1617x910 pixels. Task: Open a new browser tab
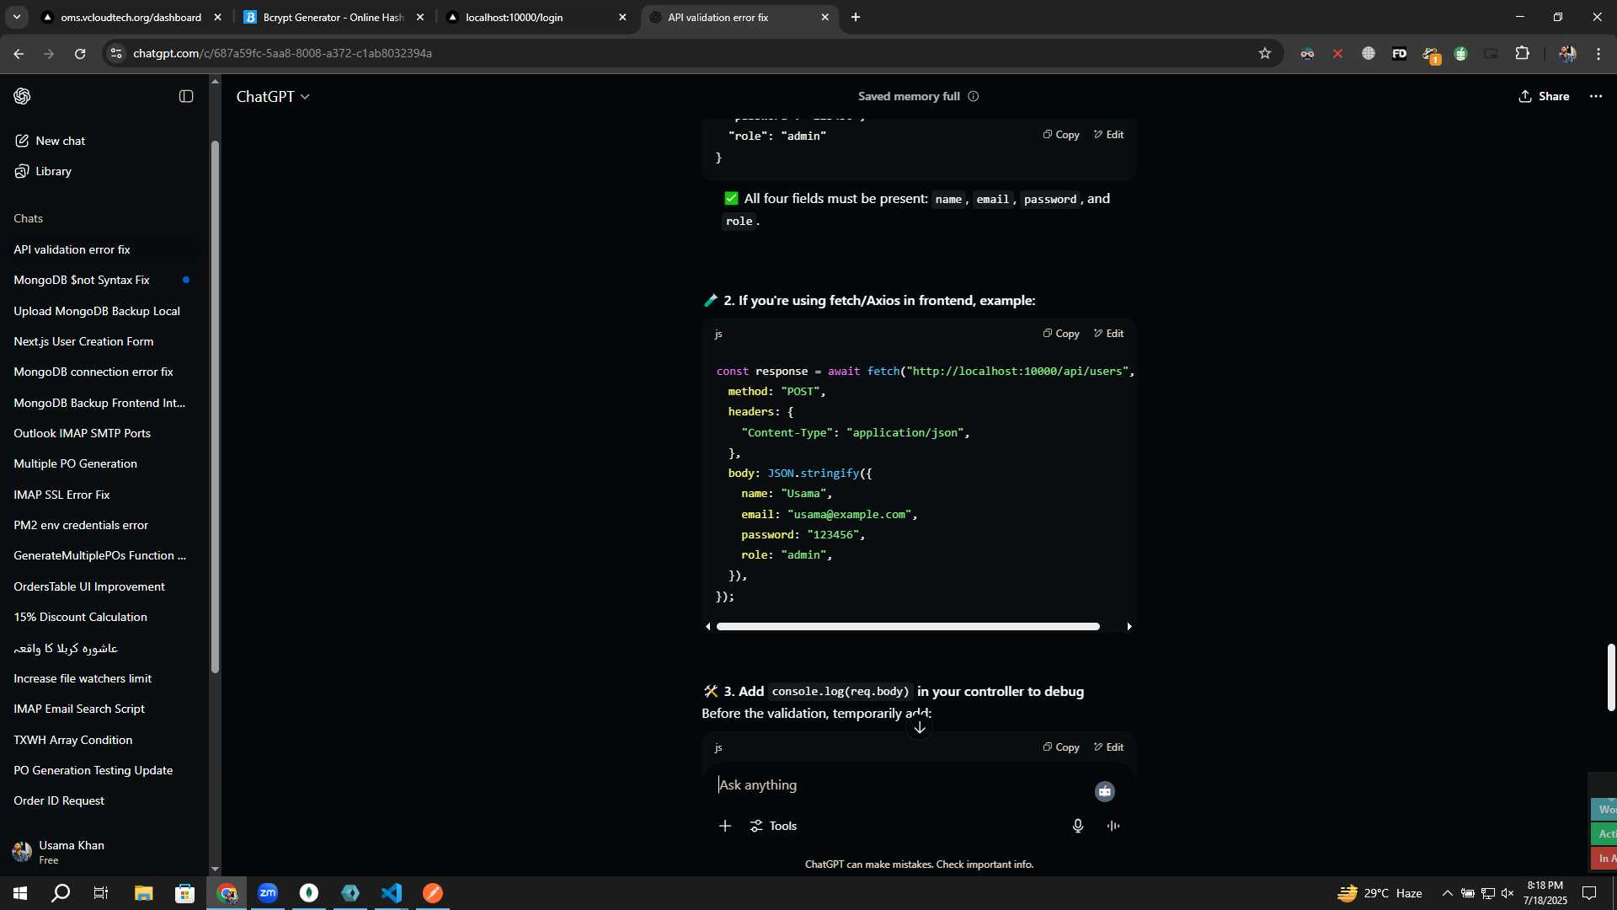(x=856, y=18)
